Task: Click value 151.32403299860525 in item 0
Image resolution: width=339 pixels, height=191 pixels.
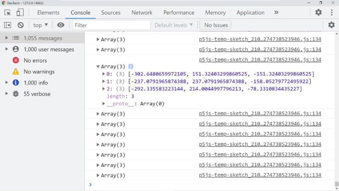Action: (x=219, y=74)
